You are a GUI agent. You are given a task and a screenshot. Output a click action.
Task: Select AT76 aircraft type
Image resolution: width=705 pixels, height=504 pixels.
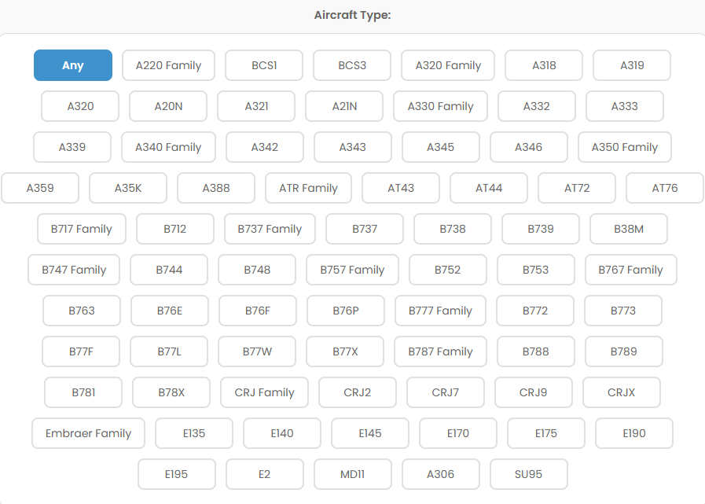(664, 188)
